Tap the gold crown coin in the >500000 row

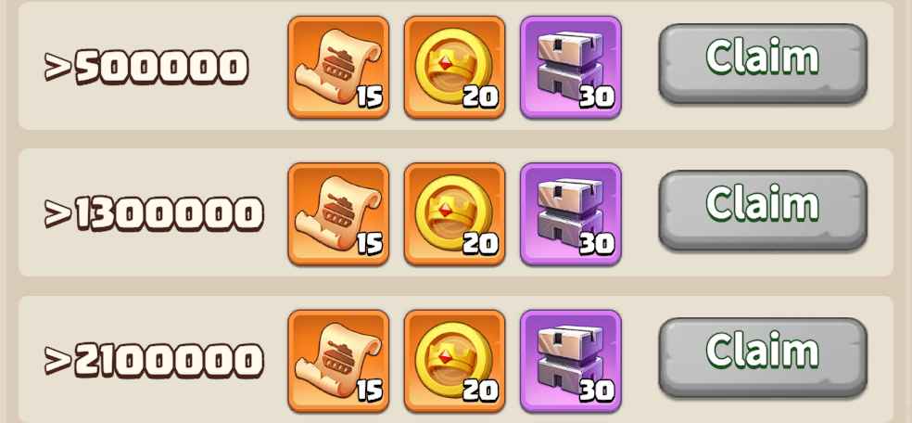click(454, 68)
